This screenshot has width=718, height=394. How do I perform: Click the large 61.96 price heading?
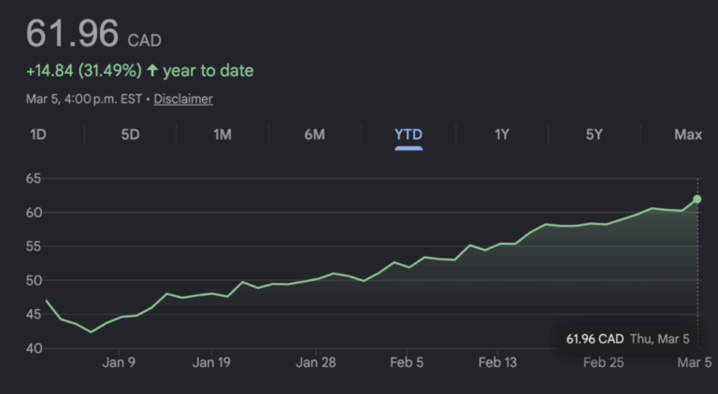point(73,35)
